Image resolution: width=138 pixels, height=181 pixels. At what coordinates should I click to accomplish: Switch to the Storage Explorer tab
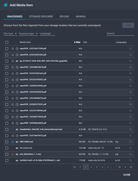pyautogui.click(x=41, y=16)
